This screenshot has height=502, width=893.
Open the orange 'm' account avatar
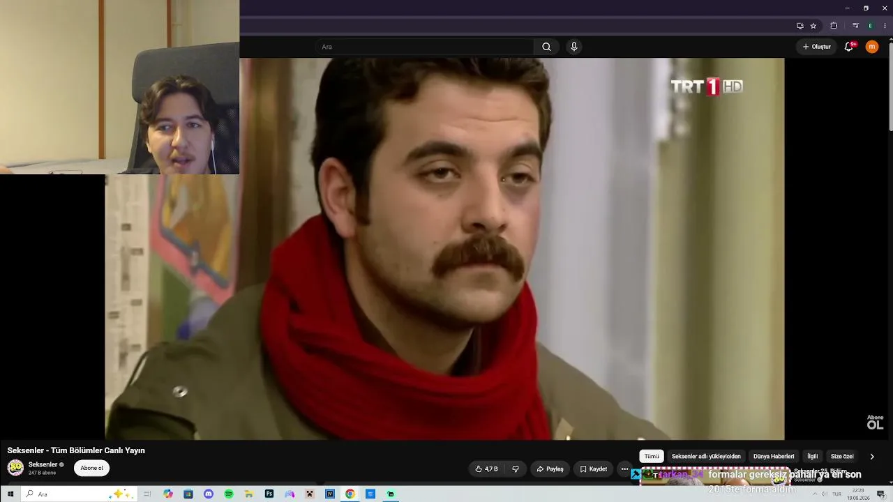872,47
